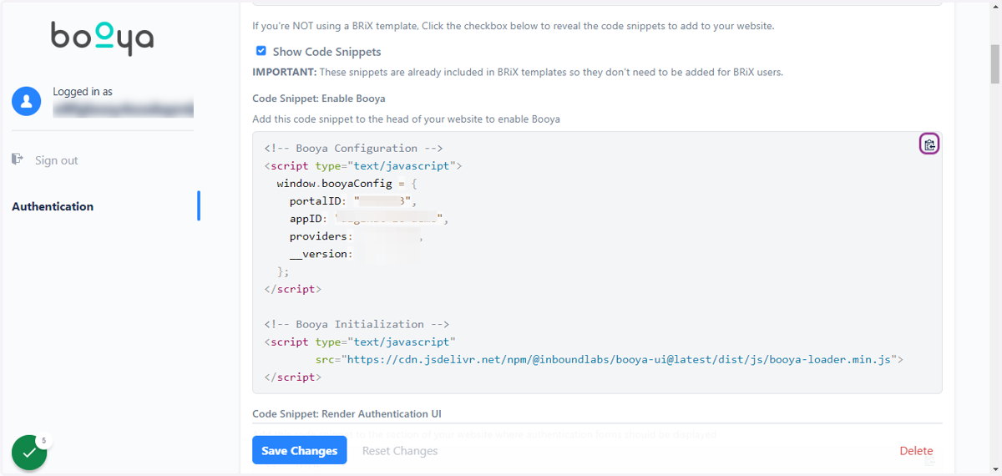1002x476 pixels.
Task: Click 'Code Snippet: Render Authentication UI' heading
Action: click(x=347, y=413)
